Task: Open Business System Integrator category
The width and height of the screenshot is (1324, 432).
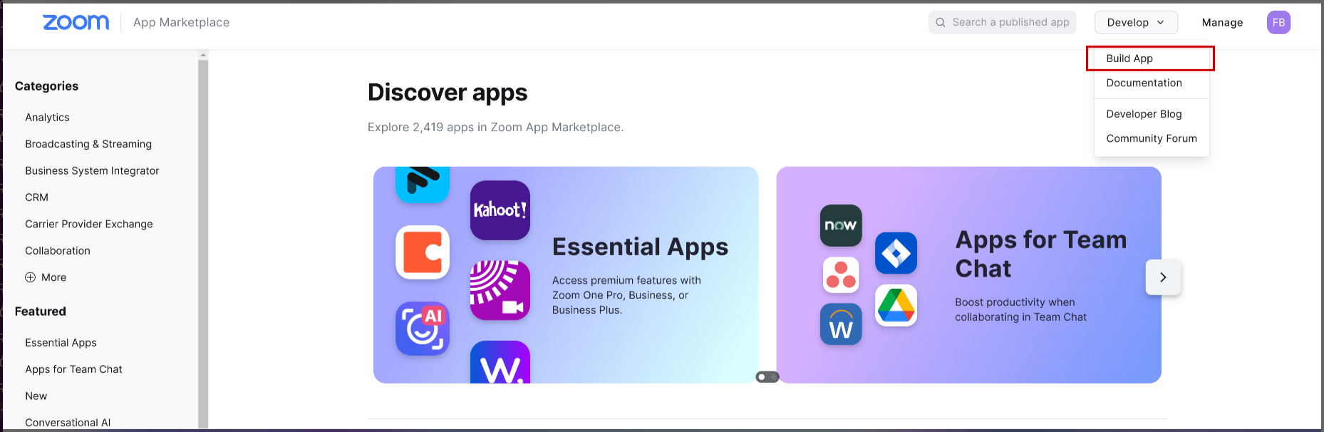Action: pyautogui.click(x=92, y=170)
